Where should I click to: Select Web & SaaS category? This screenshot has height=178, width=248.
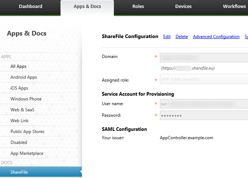pos(41,110)
